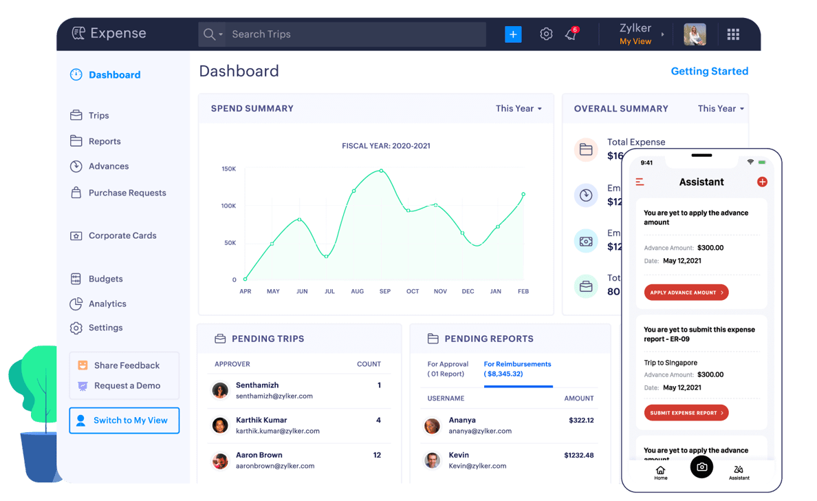Open the hamburger menu on the Assistant screen

point(640,182)
